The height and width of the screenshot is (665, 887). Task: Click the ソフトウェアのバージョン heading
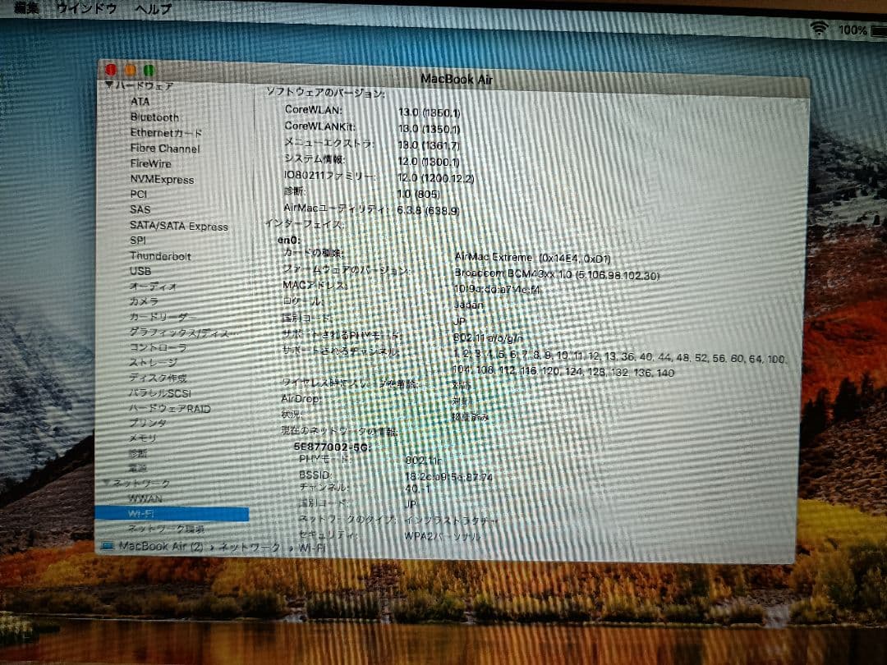[325, 92]
